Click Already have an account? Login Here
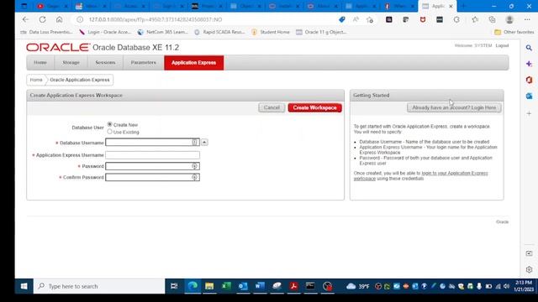The image size is (538, 302). [x=454, y=107]
